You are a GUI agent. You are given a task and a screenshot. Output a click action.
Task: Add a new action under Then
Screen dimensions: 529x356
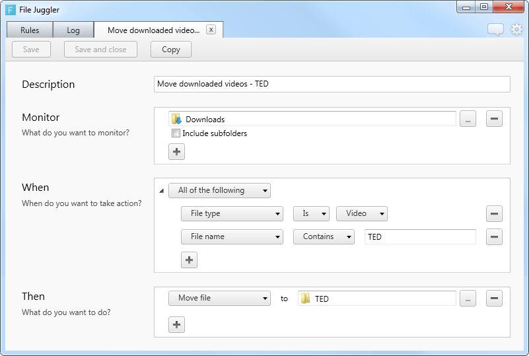pyautogui.click(x=176, y=324)
